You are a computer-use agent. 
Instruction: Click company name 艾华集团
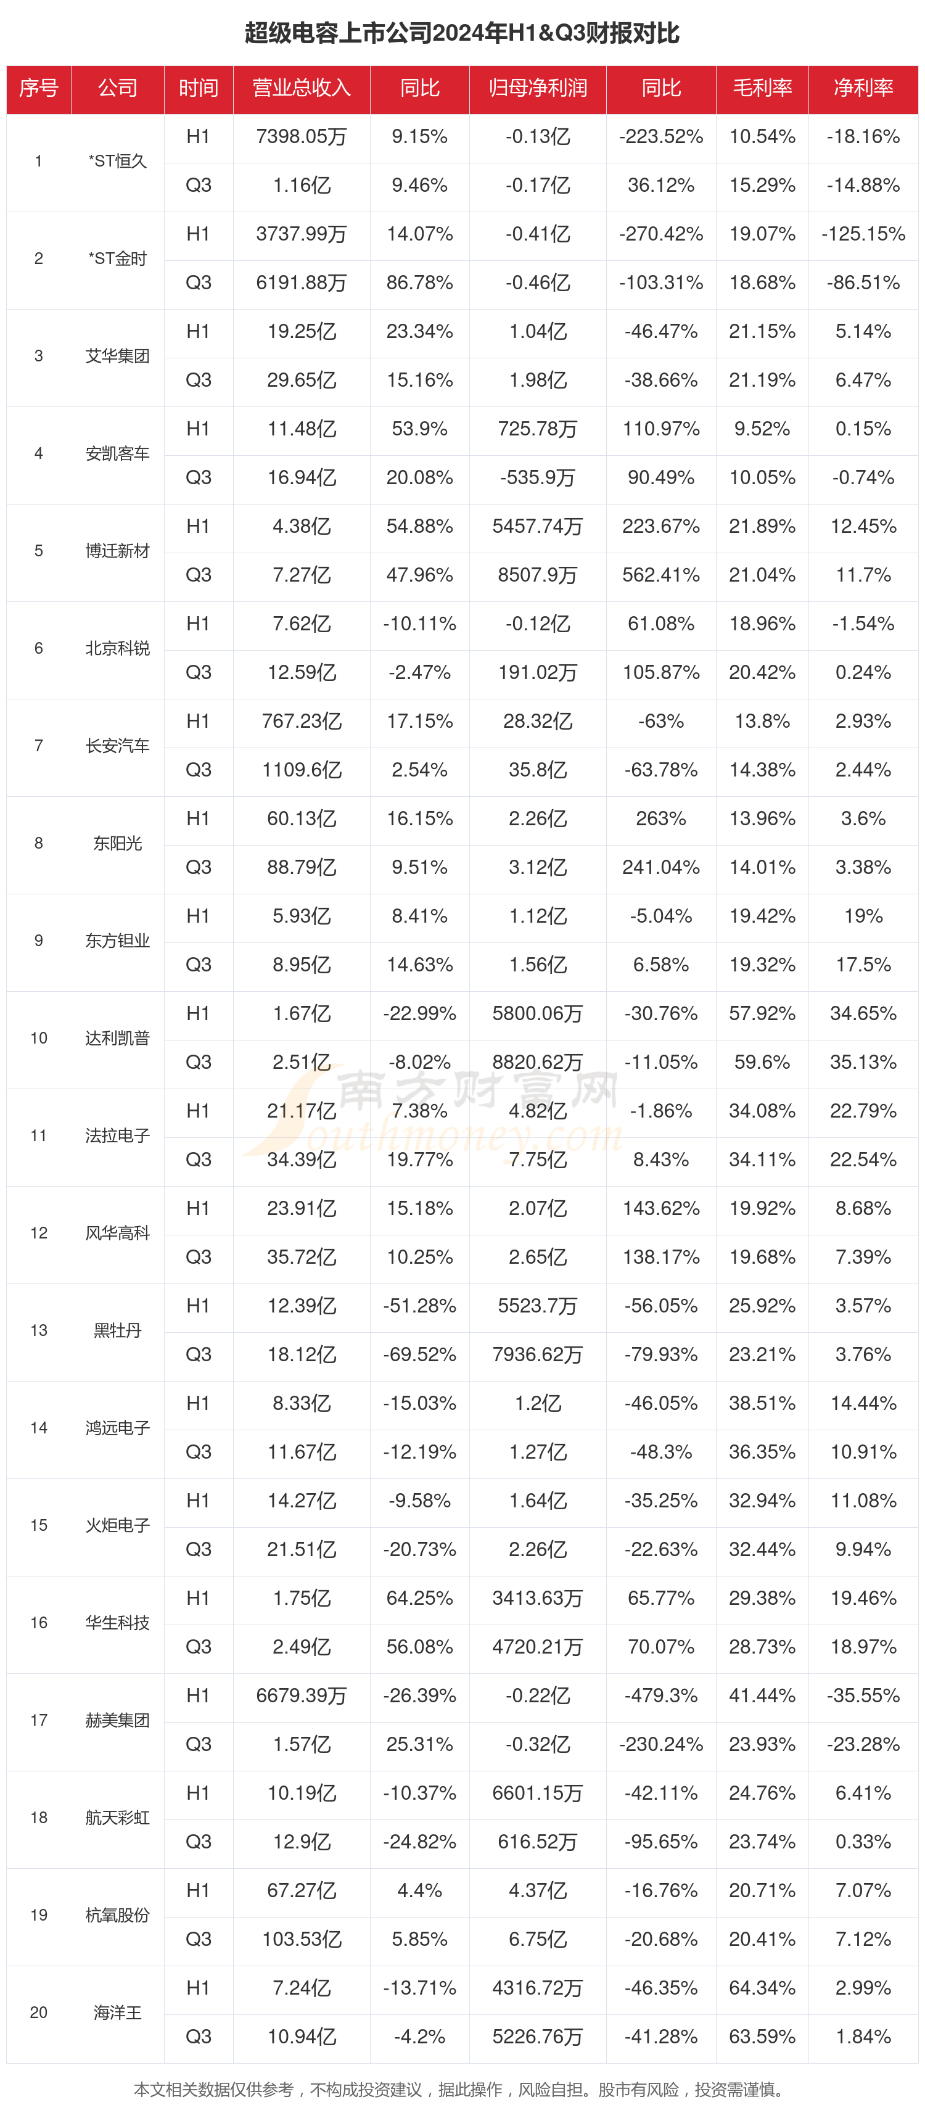click(x=117, y=356)
